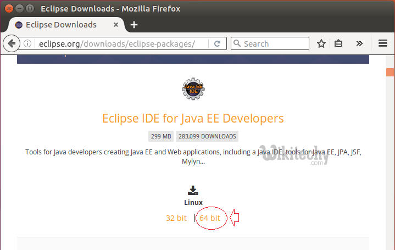Click the browser Back arrow button
395x250 pixels.
pyautogui.click(x=11, y=44)
